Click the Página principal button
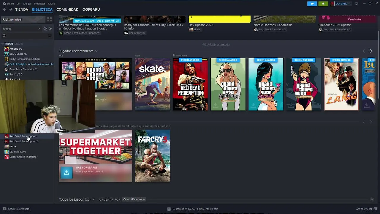Image resolution: width=380 pixels, height=214 pixels. click(x=23, y=19)
